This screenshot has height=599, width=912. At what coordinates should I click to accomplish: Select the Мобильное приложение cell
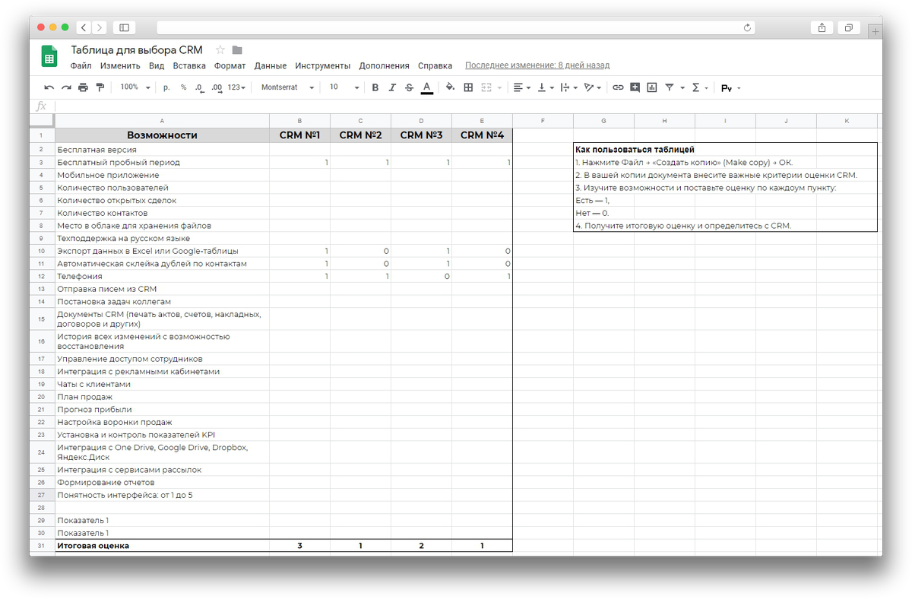coord(162,175)
